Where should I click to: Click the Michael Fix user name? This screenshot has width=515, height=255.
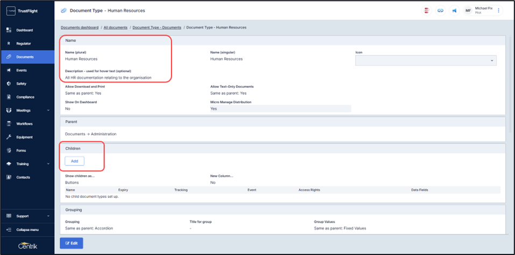(x=484, y=8)
